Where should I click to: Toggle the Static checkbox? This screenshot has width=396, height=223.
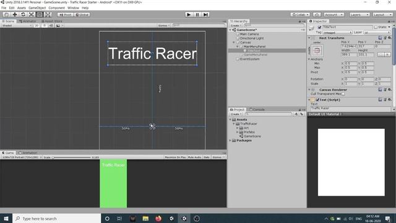[x=376, y=27]
